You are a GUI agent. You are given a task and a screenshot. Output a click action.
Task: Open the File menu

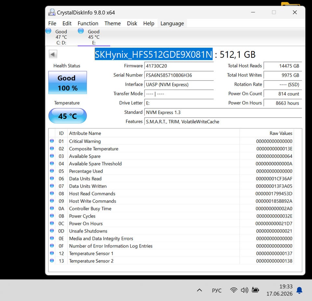[52, 23]
